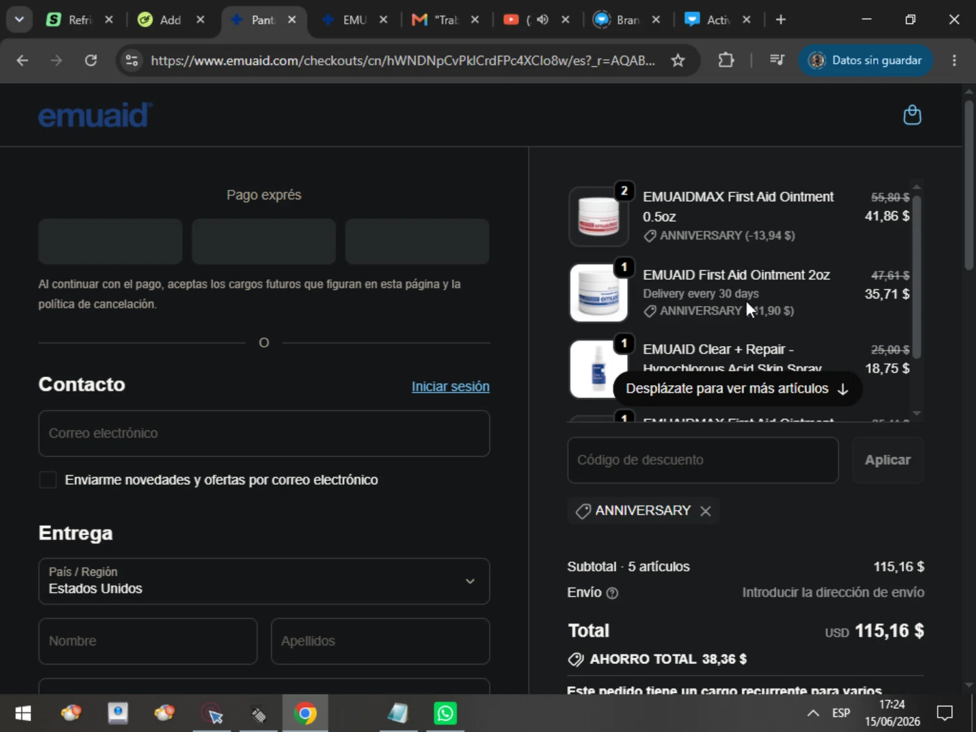Go back to previous page
976x732 pixels.
click(22, 61)
